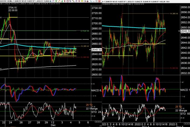The height and width of the screenshot is (127, 190).
Task: Click the 2610.00 price axis label
Action: 97,69
